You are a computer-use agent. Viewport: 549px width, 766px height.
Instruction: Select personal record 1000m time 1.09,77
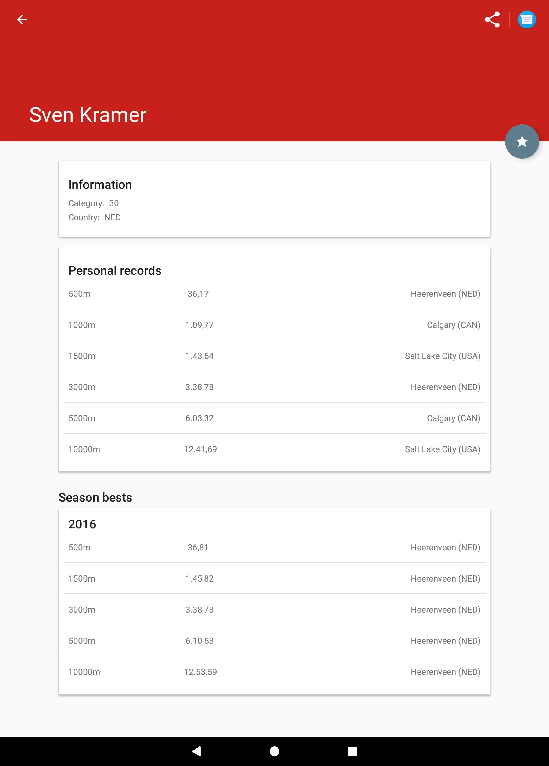tap(199, 325)
